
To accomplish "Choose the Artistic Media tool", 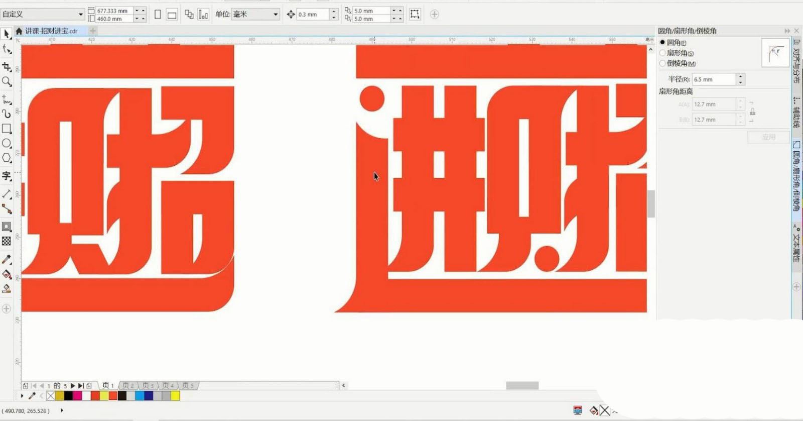I will pyautogui.click(x=7, y=114).
